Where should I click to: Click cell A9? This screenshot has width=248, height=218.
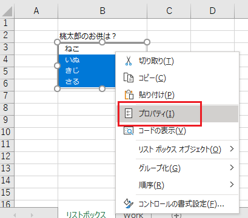(36, 121)
